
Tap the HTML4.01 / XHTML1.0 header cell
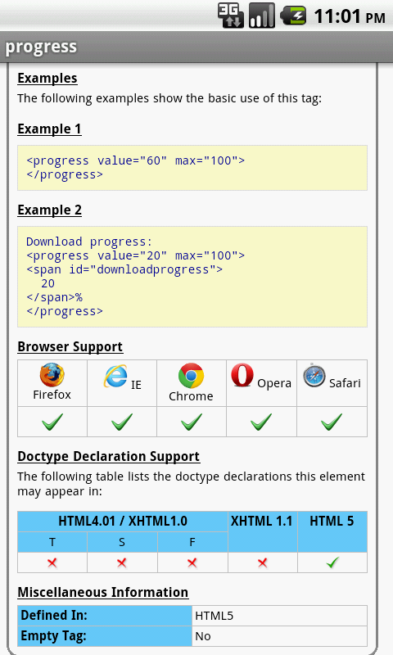[123, 522]
